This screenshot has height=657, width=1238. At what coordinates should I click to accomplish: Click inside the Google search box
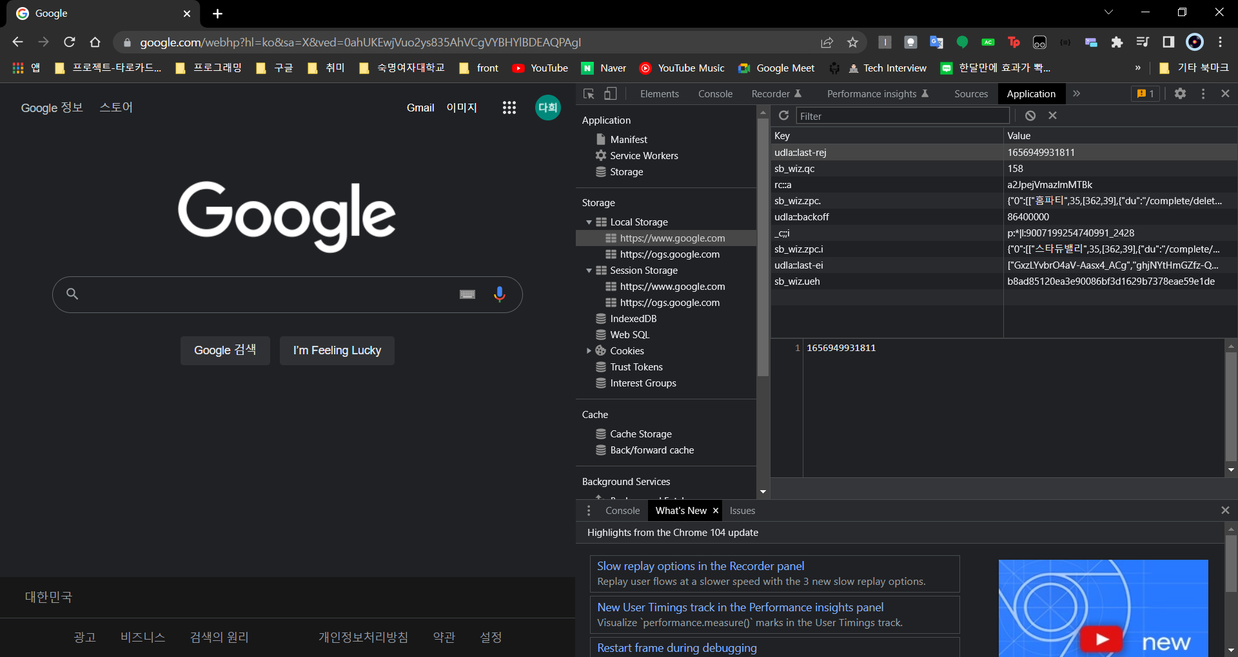[x=287, y=294]
